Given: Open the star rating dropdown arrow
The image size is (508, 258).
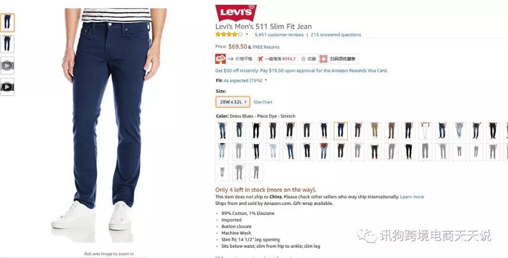Looking at the screenshot, I should (247, 34).
